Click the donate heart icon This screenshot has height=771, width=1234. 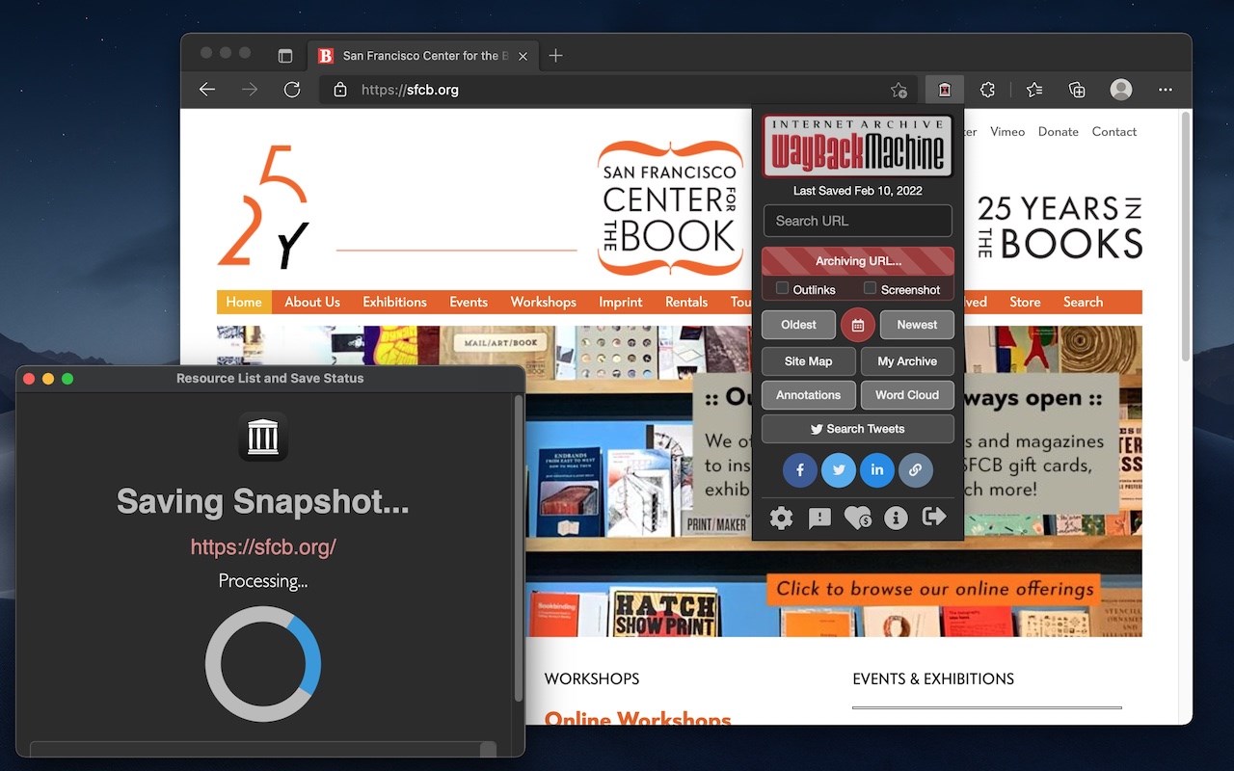tap(857, 518)
